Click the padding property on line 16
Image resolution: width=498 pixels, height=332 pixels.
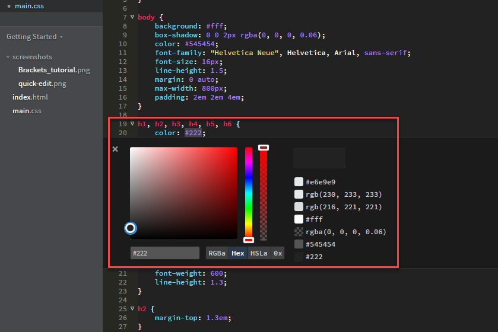(170, 97)
